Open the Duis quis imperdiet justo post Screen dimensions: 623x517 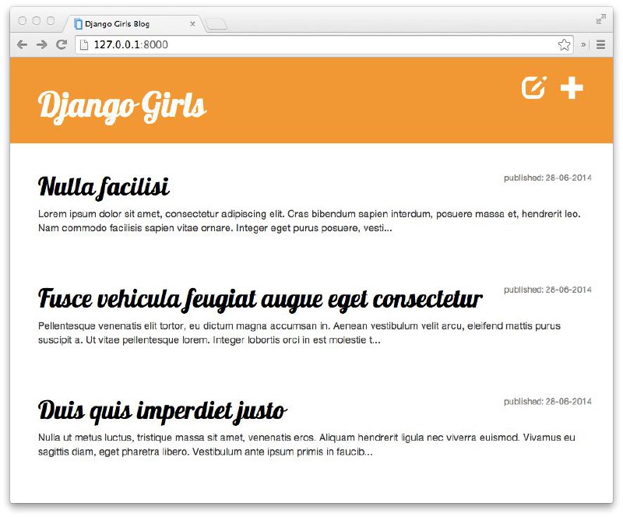click(x=162, y=411)
